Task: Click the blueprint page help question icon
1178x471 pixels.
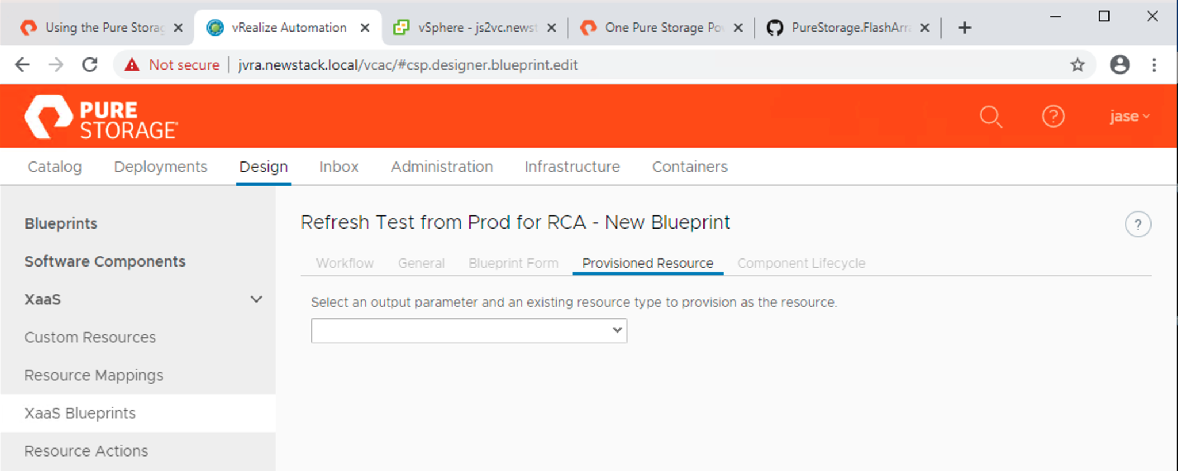Action: tap(1138, 225)
